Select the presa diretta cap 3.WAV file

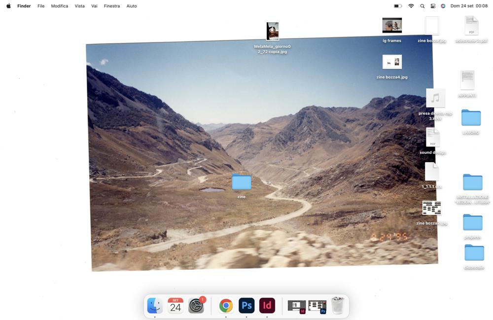point(435,98)
